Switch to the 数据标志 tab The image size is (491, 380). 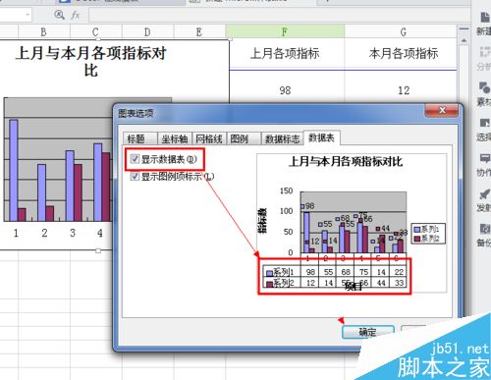click(x=282, y=138)
